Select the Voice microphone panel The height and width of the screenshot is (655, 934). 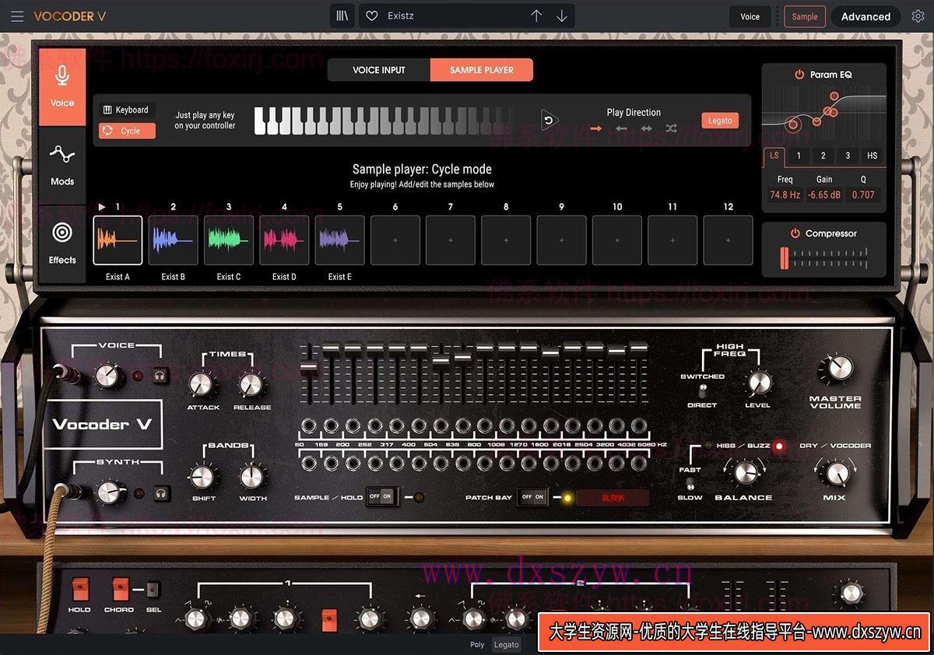click(x=62, y=86)
